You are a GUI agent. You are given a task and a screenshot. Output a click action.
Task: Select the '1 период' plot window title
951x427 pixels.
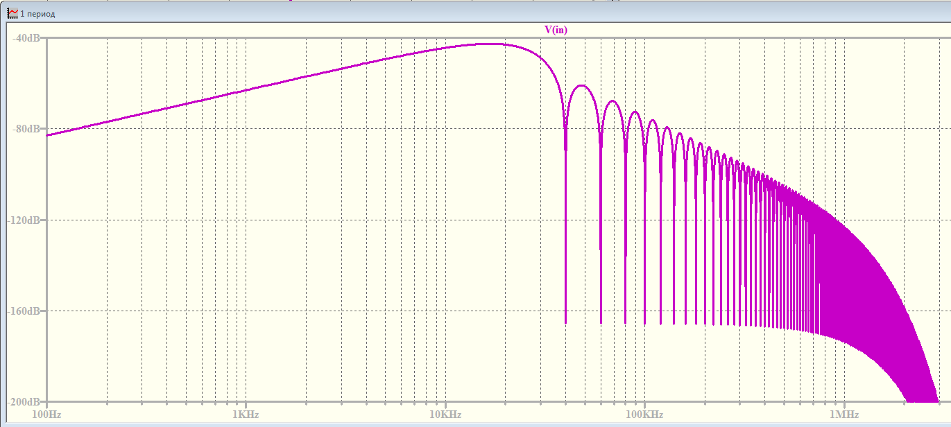click(x=37, y=14)
